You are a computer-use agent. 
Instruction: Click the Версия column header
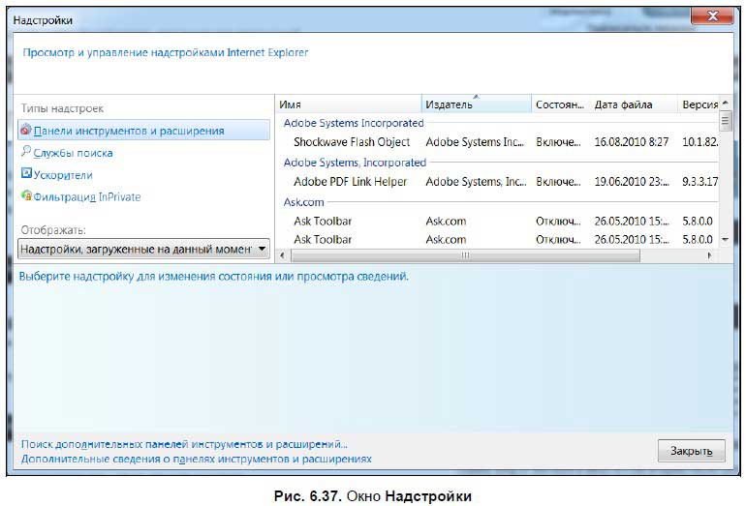pyautogui.click(x=698, y=104)
